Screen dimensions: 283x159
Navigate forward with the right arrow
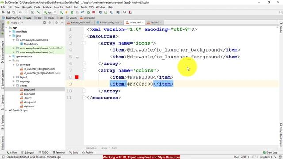point(26,12)
